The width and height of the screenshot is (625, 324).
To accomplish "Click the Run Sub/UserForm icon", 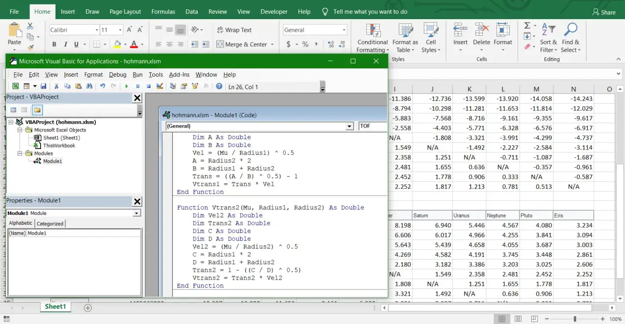I will (127, 86).
